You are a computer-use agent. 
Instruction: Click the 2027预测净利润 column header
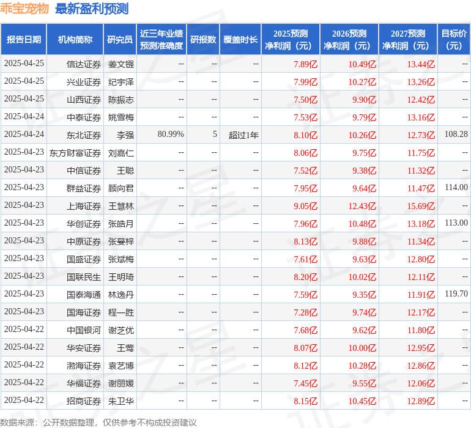tap(407, 40)
